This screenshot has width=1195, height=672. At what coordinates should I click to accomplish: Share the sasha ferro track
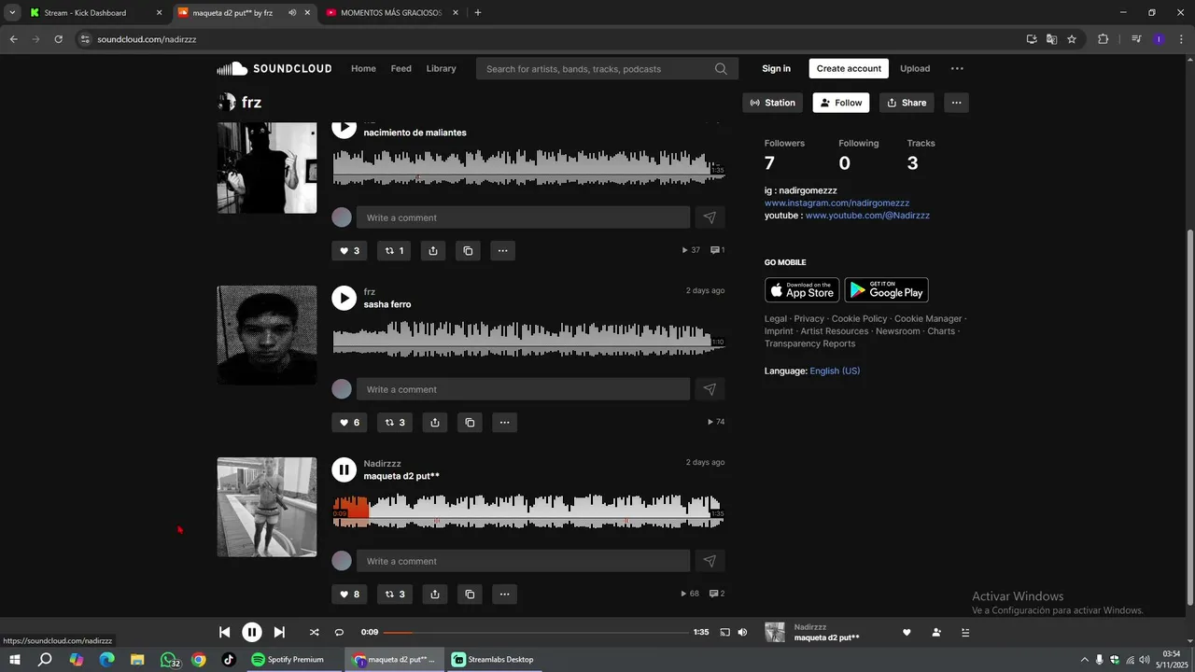pos(435,422)
